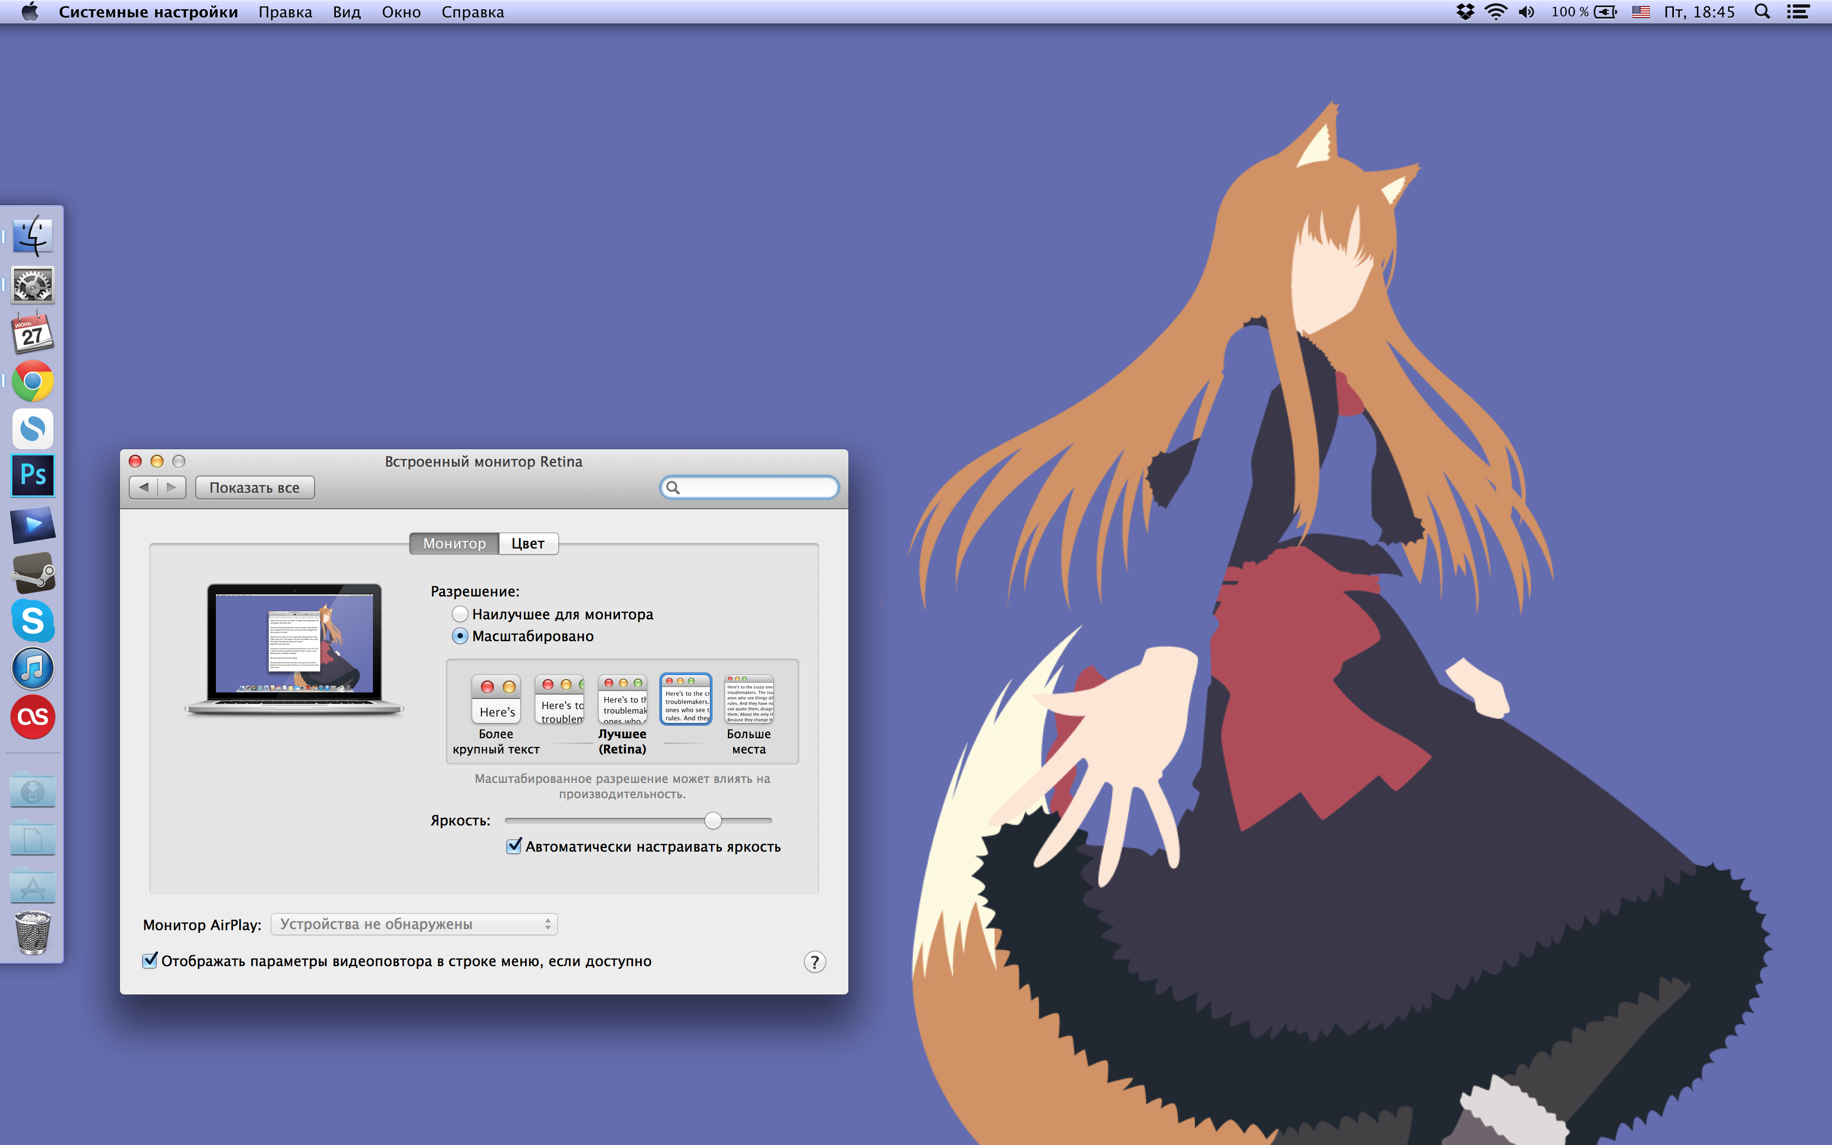
Task: Switch to the 'Цвет' tab
Action: click(528, 544)
